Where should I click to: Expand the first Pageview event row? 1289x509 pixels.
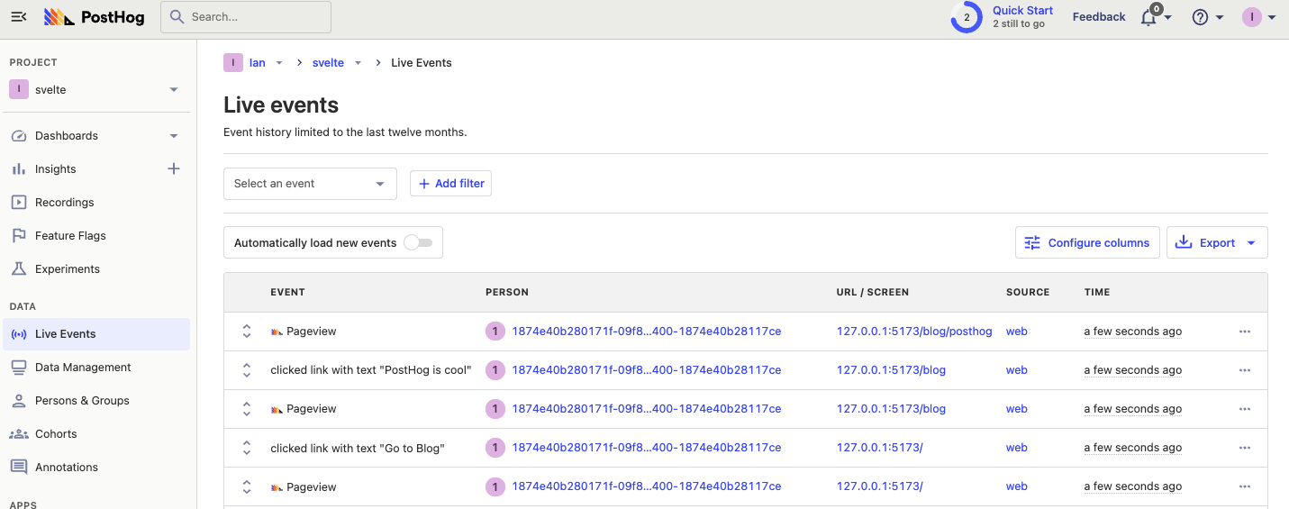pos(247,332)
